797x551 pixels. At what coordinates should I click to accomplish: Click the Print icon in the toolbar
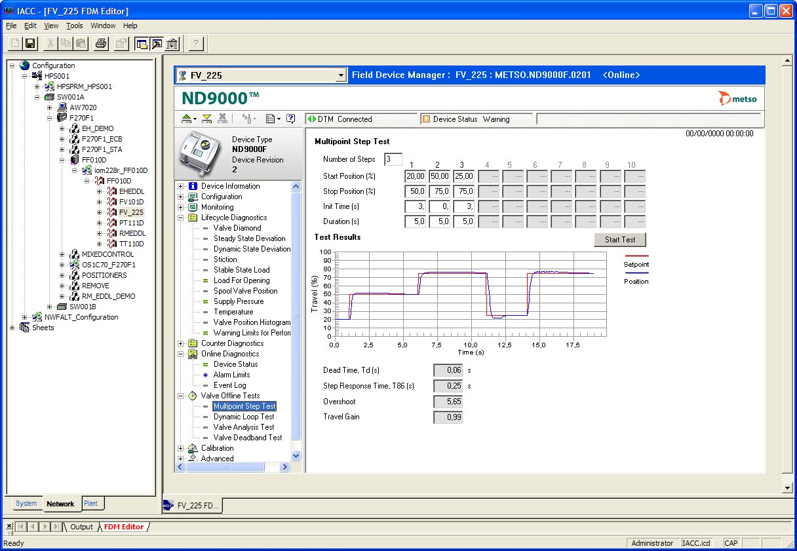[101, 44]
